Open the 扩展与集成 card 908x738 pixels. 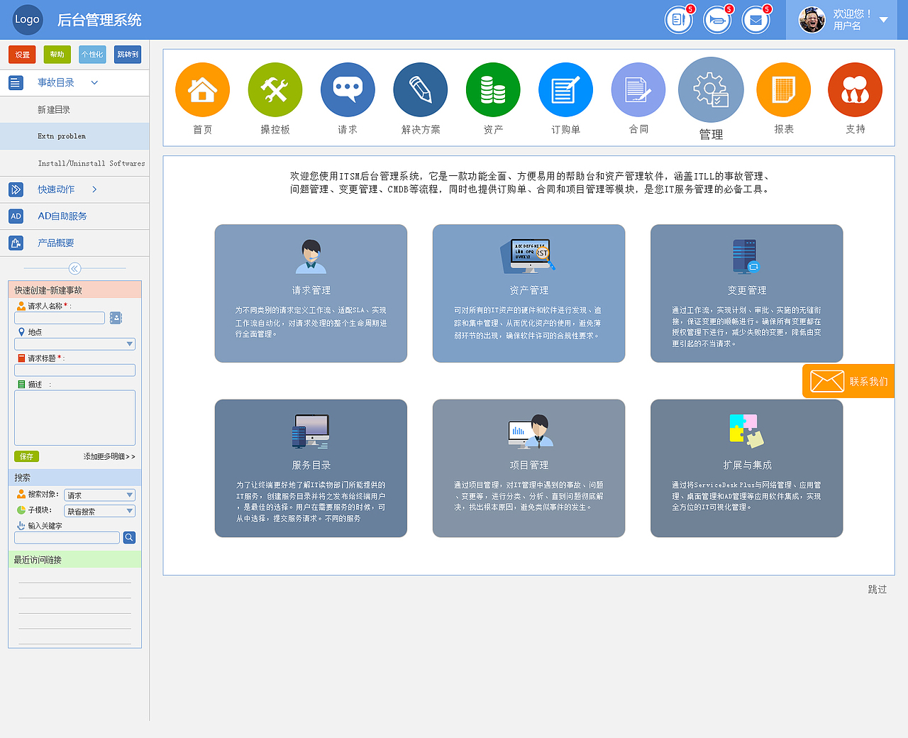pyautogui.click(x=746, y=468)
